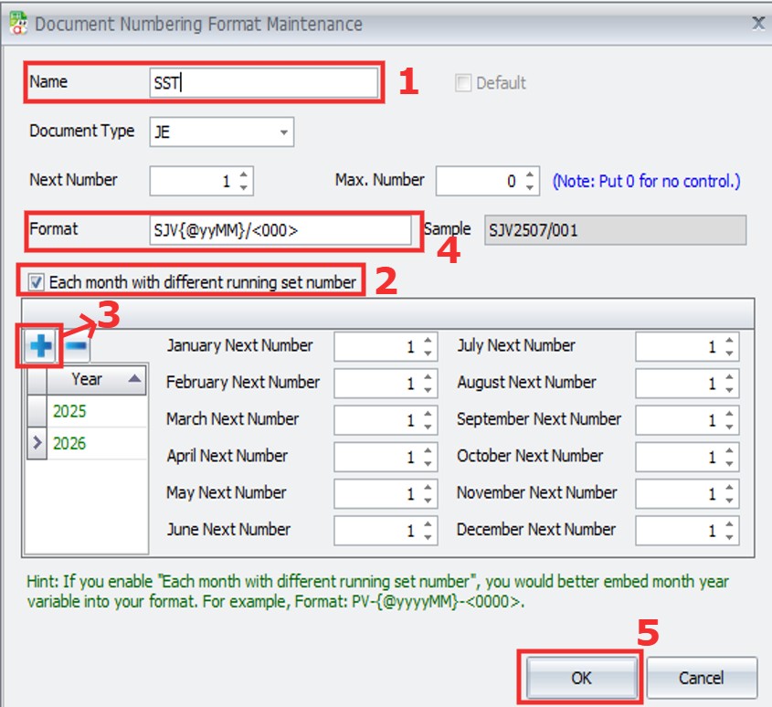This screenshot has height=707, width=772.
Task: Close the Document Numbering Format Maintenance dialog
Action: click(x=757, y=24)
